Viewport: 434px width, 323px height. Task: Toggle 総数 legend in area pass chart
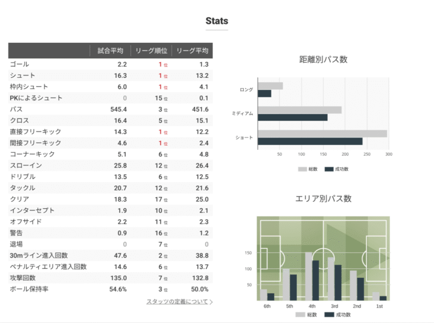306,315
